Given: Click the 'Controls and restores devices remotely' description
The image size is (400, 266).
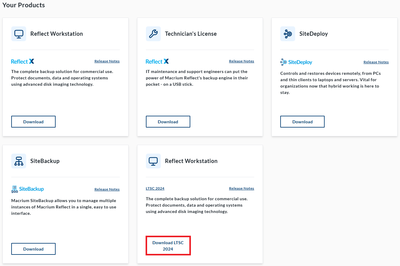Looking at the screenshot, I should click(x=330, y=83).
